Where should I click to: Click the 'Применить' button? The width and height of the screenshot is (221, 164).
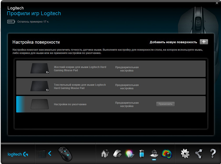[165, 104]
